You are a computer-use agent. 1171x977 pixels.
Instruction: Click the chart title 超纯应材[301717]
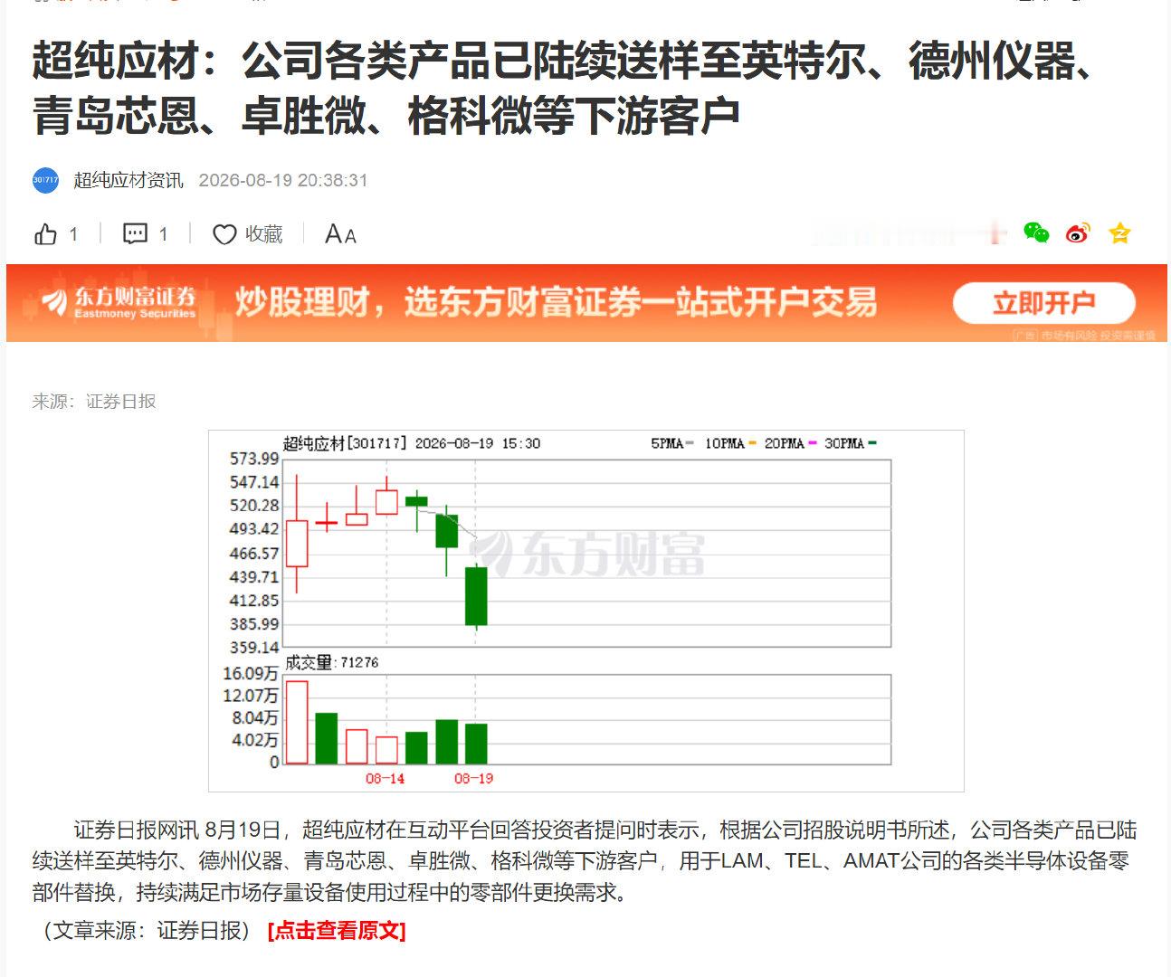click(343, 443)
